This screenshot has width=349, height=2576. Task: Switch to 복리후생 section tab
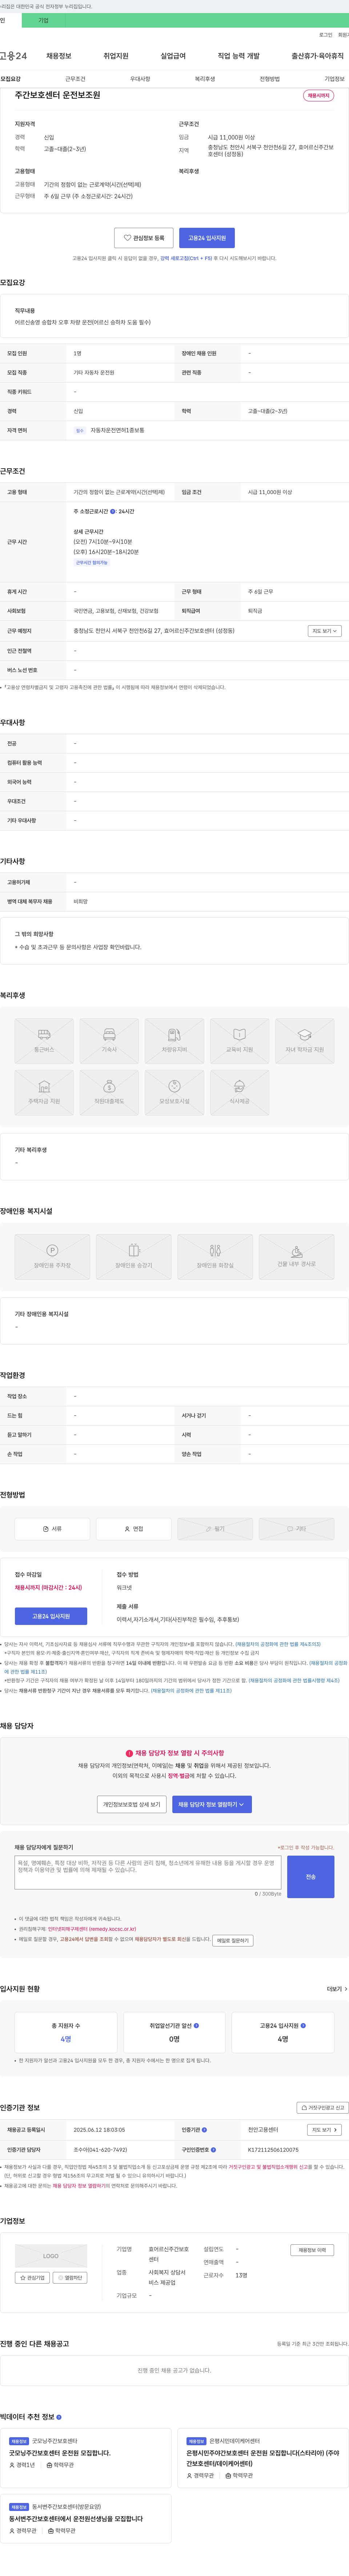coord(205,79)
